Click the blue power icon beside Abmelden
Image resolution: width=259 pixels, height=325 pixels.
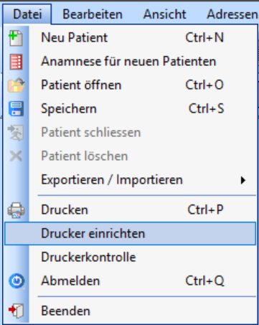click(17, 281)
